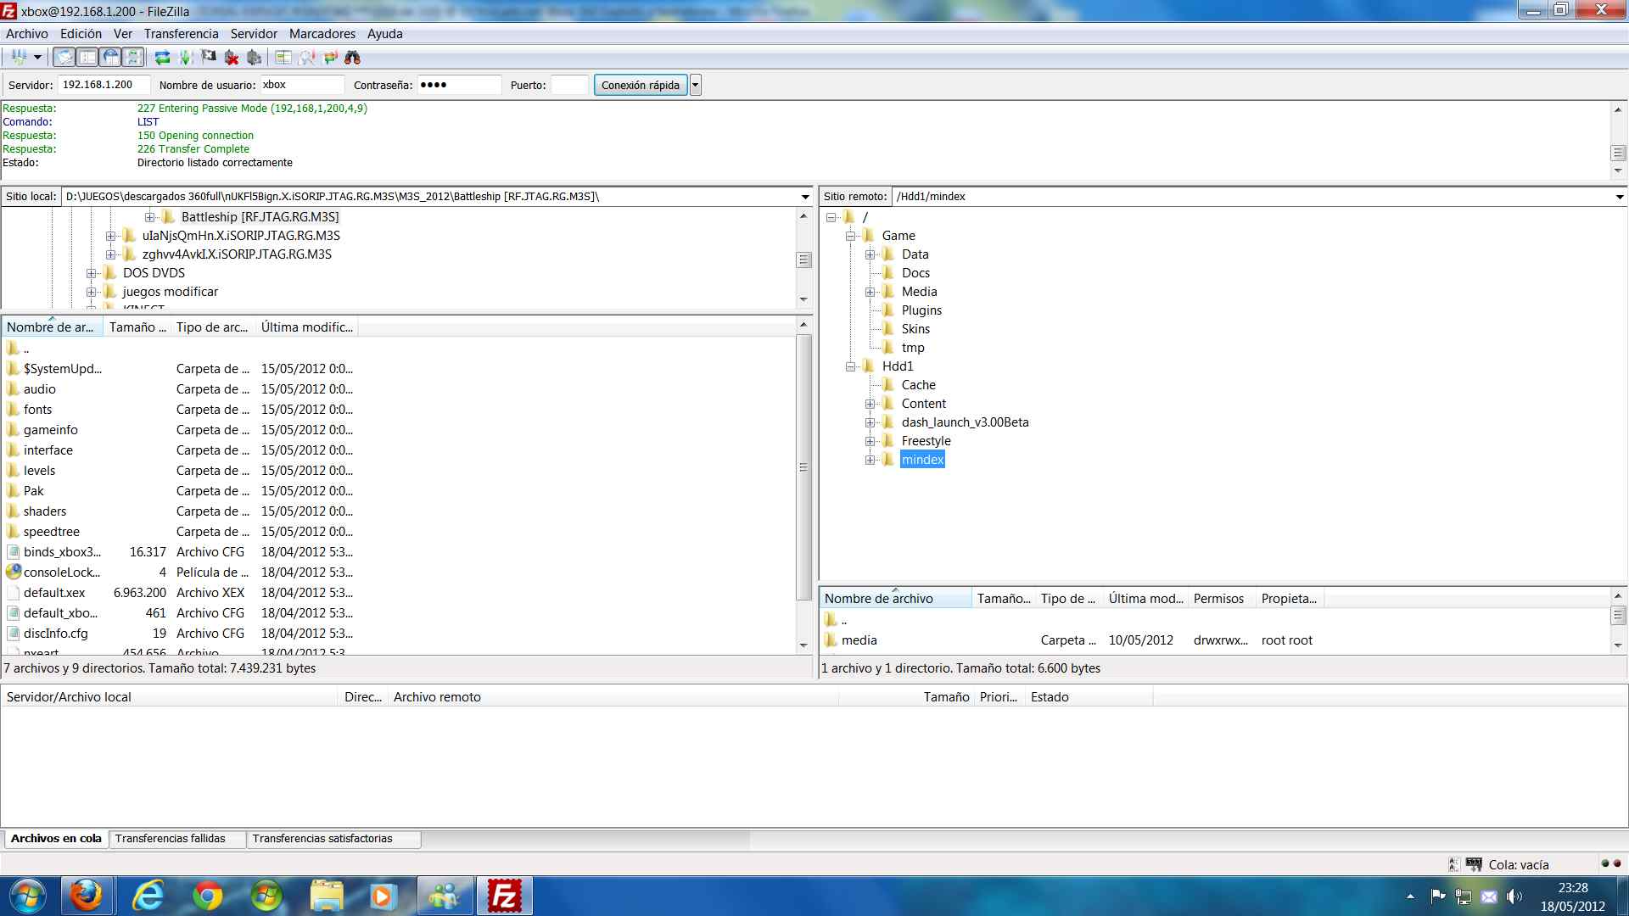Open remote file search binoculars icon
Image resolution: width=1629 pixels, height=916 pixels.
[x=352, y=58]
